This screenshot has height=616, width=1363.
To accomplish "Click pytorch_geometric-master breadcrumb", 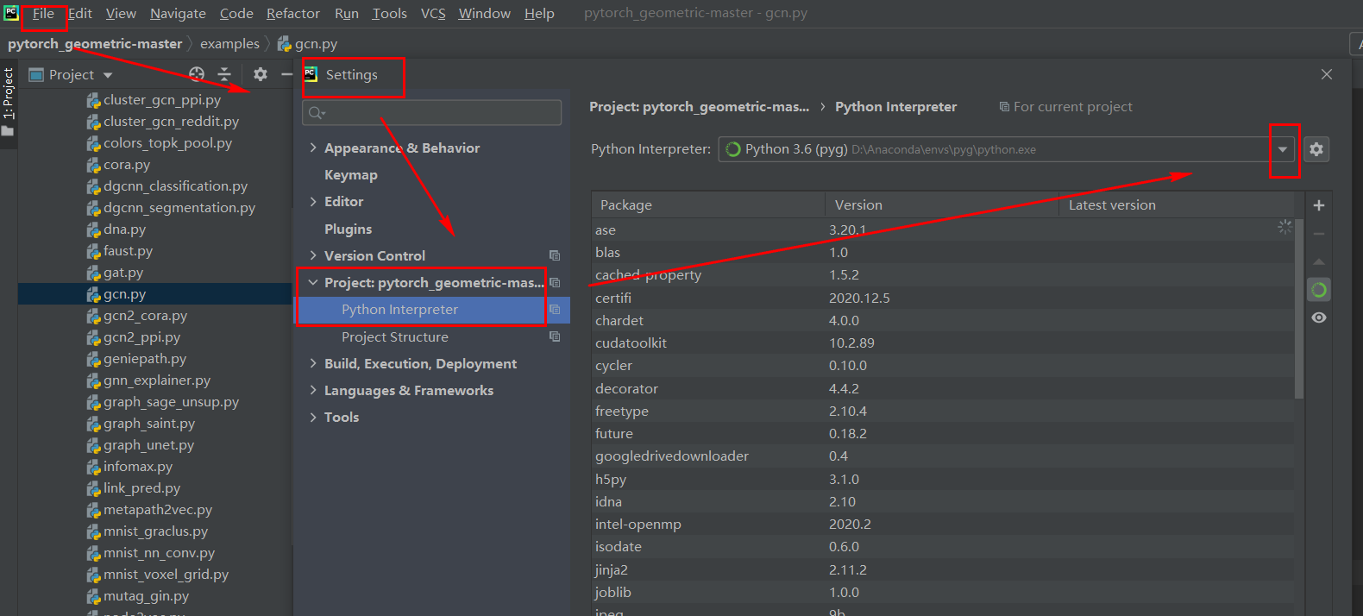I will point(95,44).
